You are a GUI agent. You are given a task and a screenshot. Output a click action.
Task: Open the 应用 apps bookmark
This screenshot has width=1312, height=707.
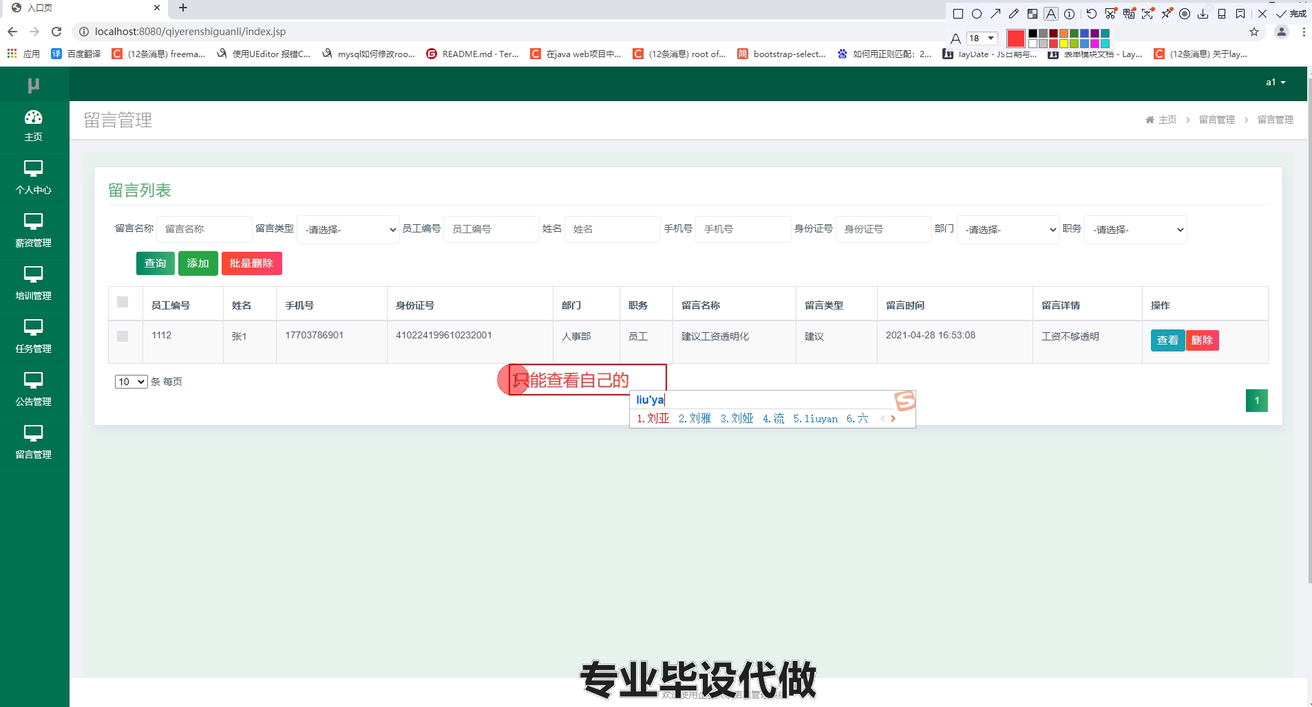point(23,54)
